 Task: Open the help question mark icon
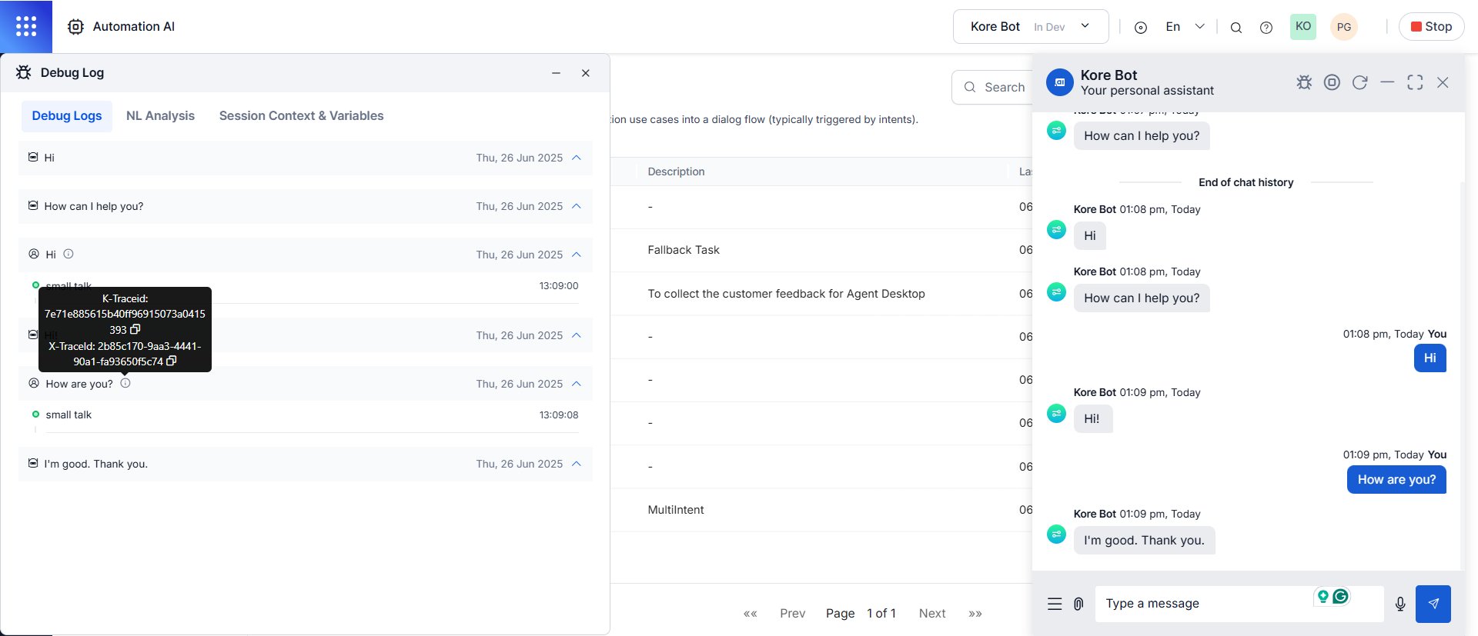tap(1266, 27)
